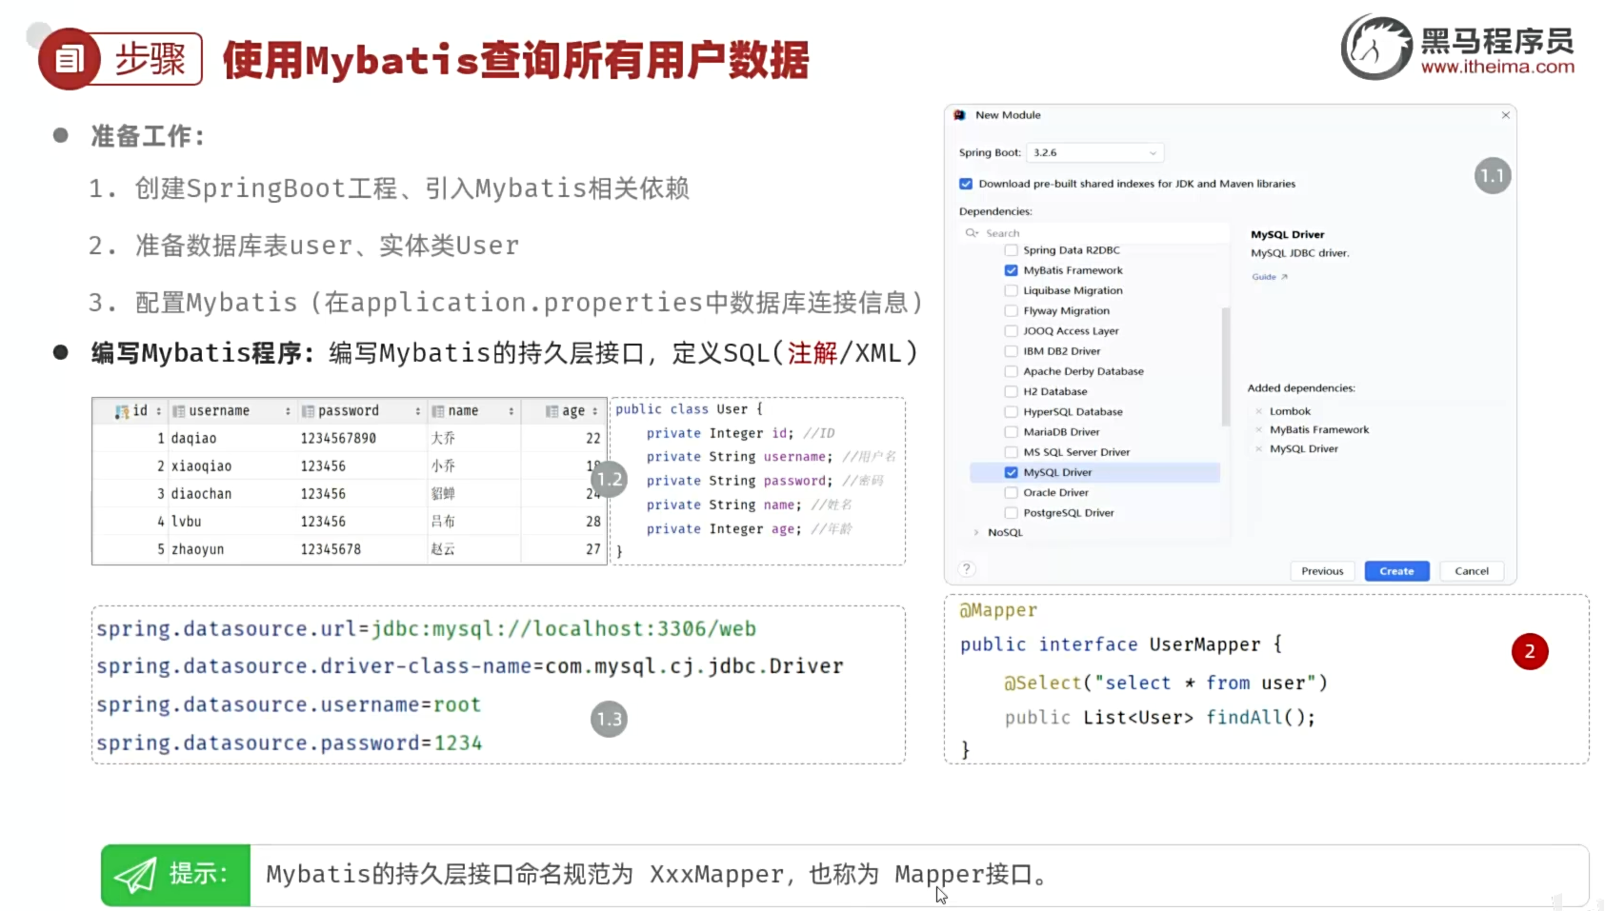1605x911 pixels.
Task: Check JOOQ Access Layer dependency
Action: pos(1012,331)
